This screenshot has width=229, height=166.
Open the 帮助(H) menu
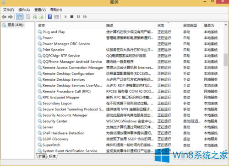pyautogui.click(x=56, y=10)
